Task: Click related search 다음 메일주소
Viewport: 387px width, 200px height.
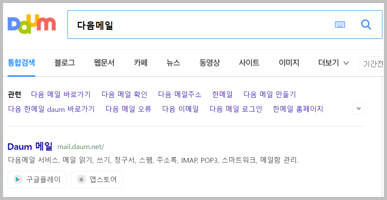Action: pos(180,94)
